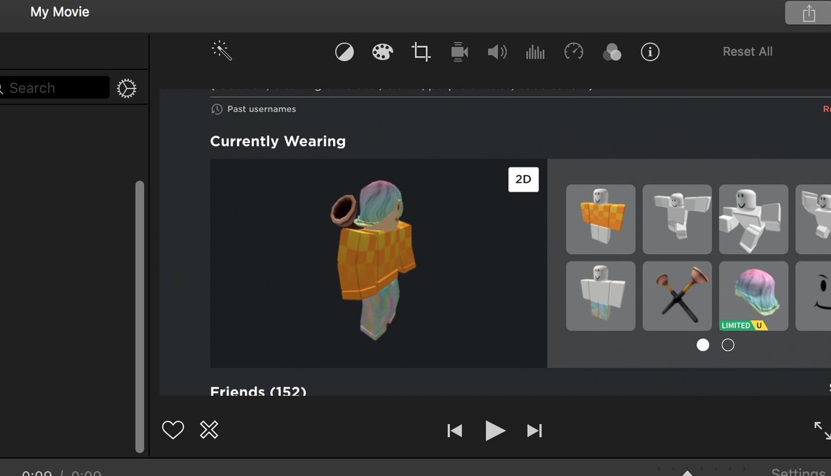This screenshot has width=831, height=476.
Task: Open noise reduction and equalizer bars
Action: [x=535, y=52]
